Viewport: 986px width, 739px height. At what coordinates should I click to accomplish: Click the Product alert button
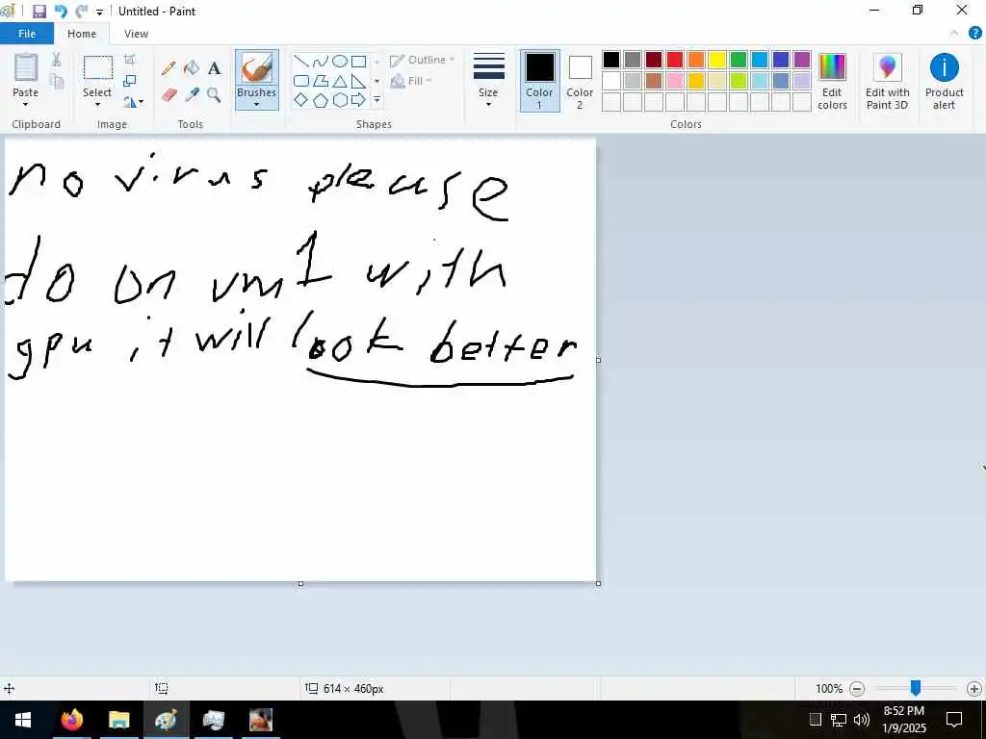(x=944, y=82)
